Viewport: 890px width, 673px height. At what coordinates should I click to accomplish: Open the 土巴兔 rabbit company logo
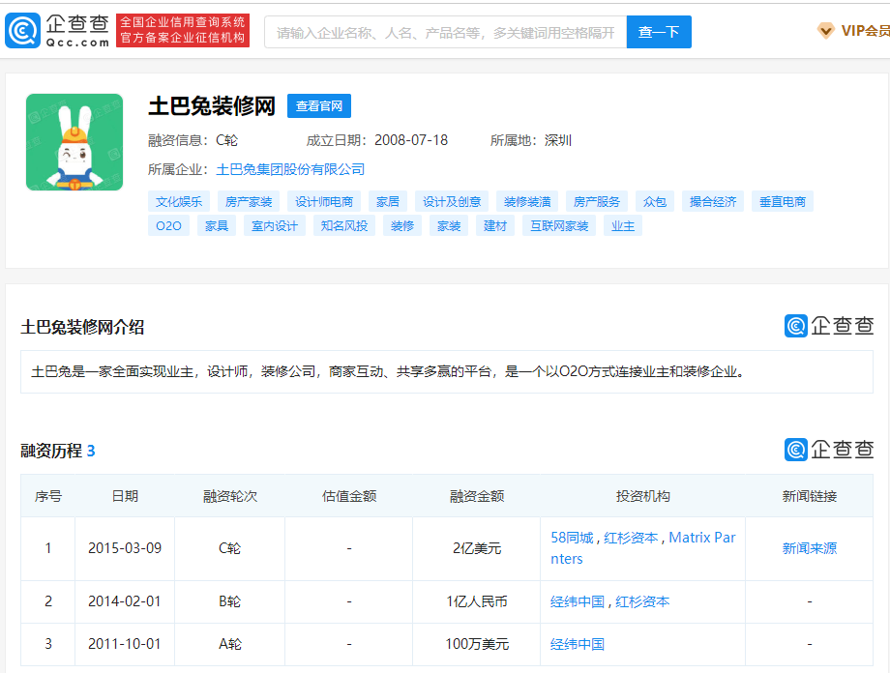[x=74, y=142]
